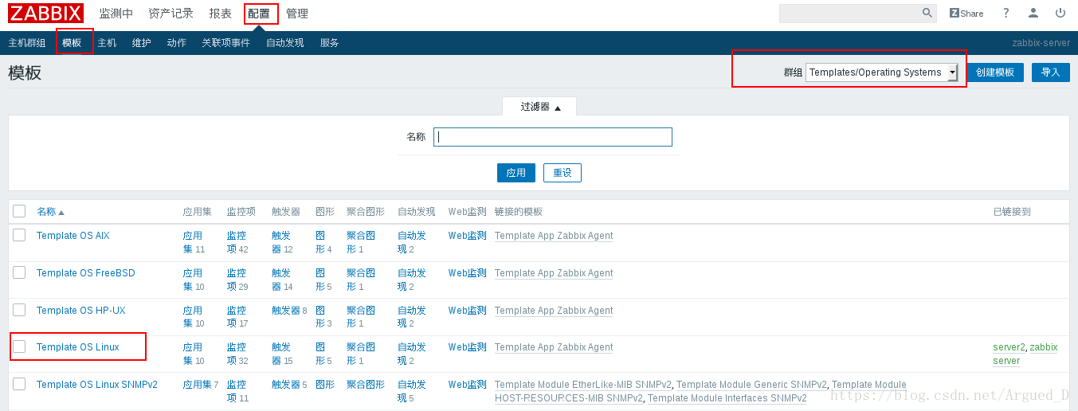
Task: Click the 重设 filter button
Action: [563, 173]
